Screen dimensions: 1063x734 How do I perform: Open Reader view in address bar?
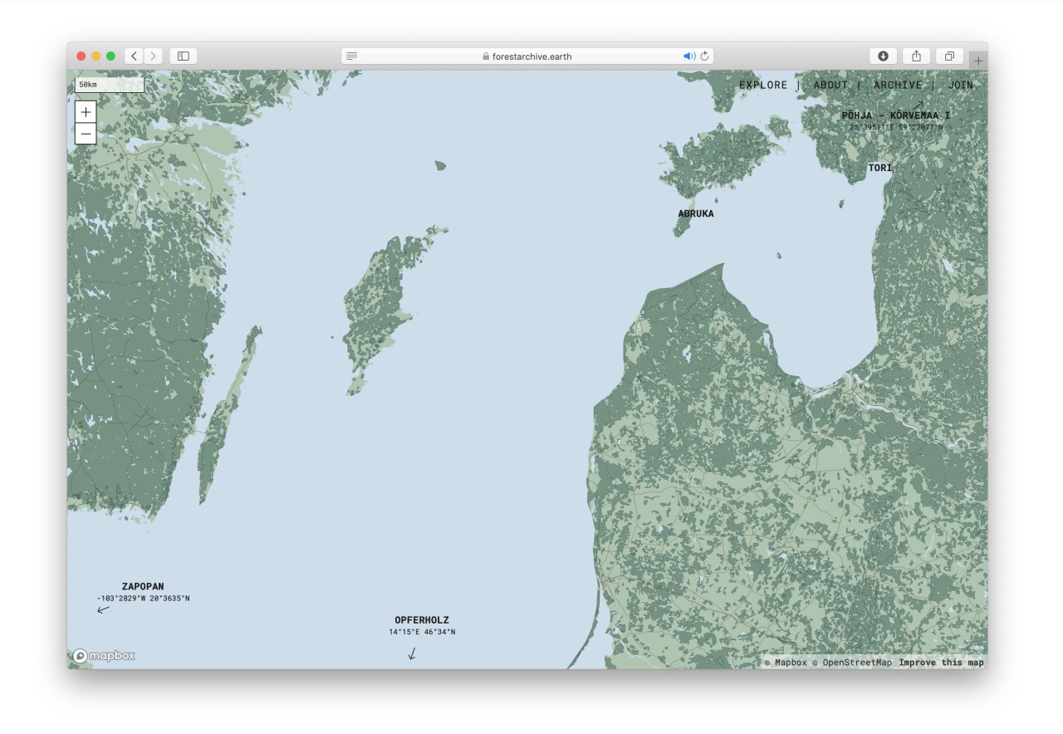pos(352,56)
